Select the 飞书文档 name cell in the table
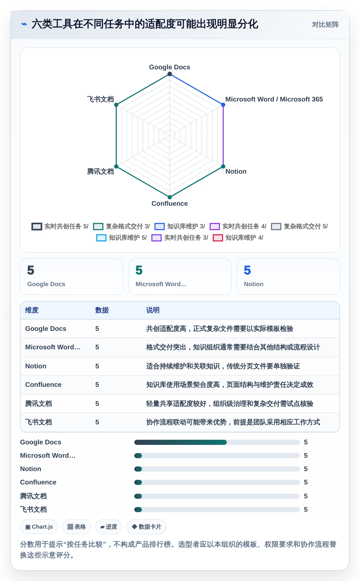 (39, 422)
